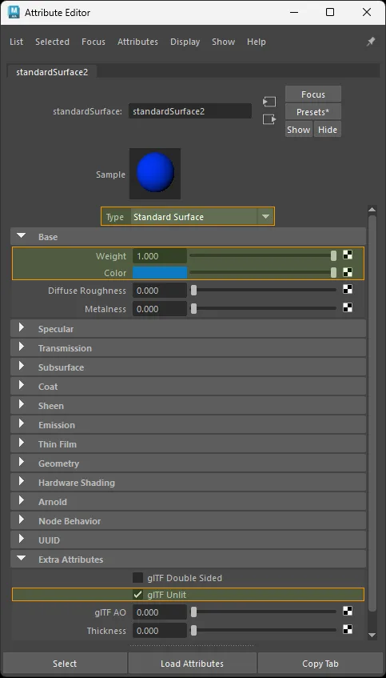Click the scrollbar down arrow
The height and width of the screenshot is (678, 386).
372,635
